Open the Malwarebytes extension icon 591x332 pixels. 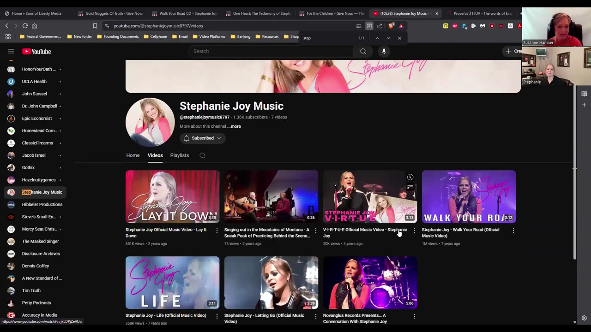coord(482,26)
